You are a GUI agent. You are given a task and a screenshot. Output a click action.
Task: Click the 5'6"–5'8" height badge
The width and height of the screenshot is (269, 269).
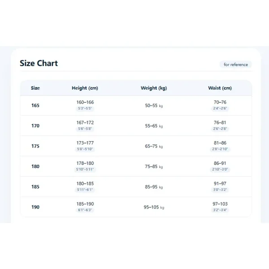[x=85, y=129]
